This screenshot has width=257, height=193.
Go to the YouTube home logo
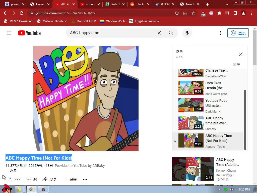[x=29, y=33]
